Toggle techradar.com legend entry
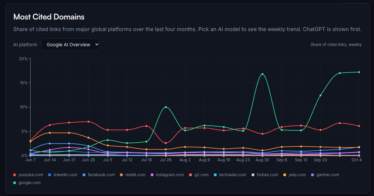The width and height of the screenshot is (374, 196). point(230,175)
